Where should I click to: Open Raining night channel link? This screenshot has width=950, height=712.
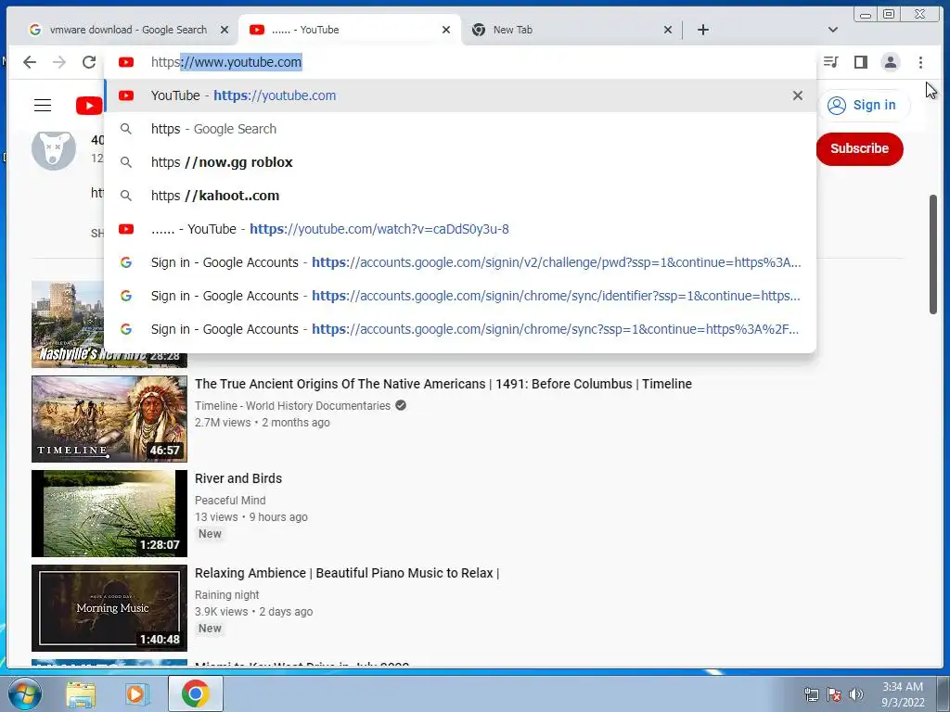click(x=226, y=594)
